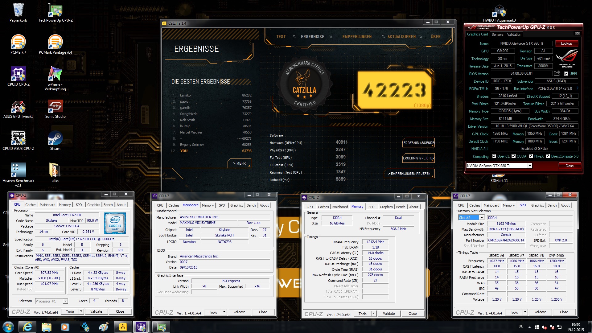Toggle DirectCompute 5.0 checkbox
Screen dimensions: 592x333
coord(548,156)
